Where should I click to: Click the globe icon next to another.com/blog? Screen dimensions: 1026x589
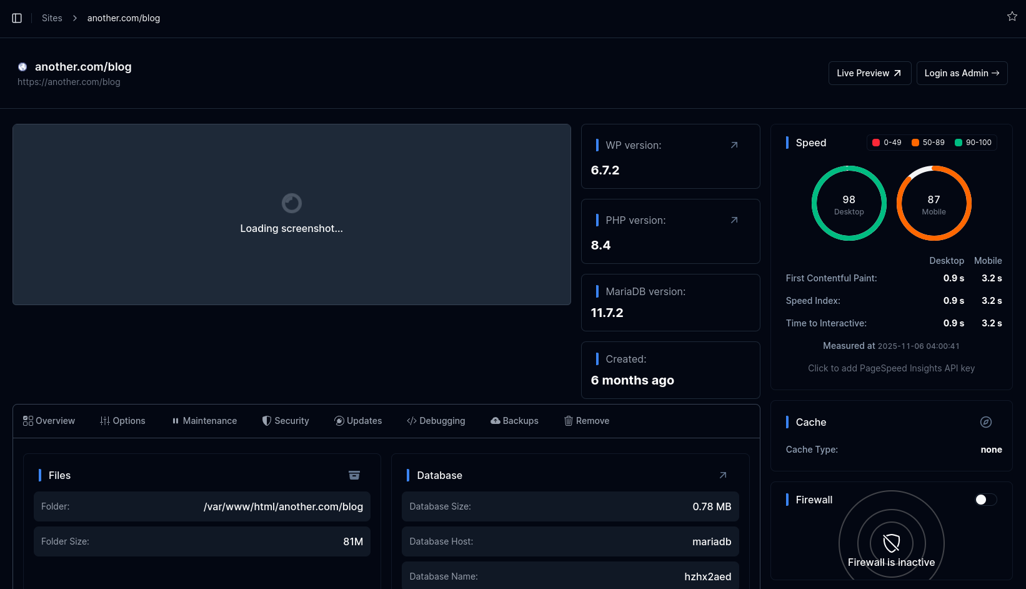pyautogui.click(x=22, y=66)
